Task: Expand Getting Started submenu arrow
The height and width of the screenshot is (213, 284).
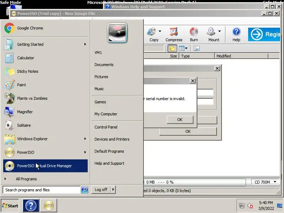Action: [85, 44]
